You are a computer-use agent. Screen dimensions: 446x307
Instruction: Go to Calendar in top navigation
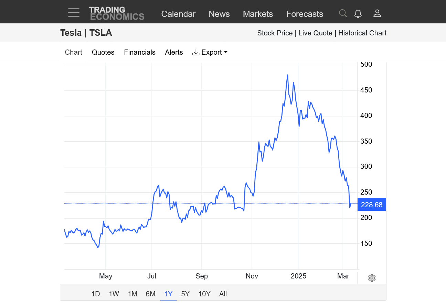click(178, 14)
